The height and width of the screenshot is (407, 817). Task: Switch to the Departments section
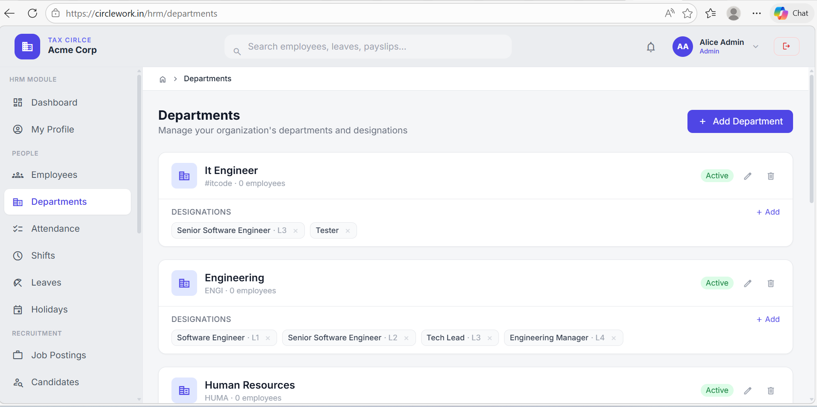tap(59, 201)
